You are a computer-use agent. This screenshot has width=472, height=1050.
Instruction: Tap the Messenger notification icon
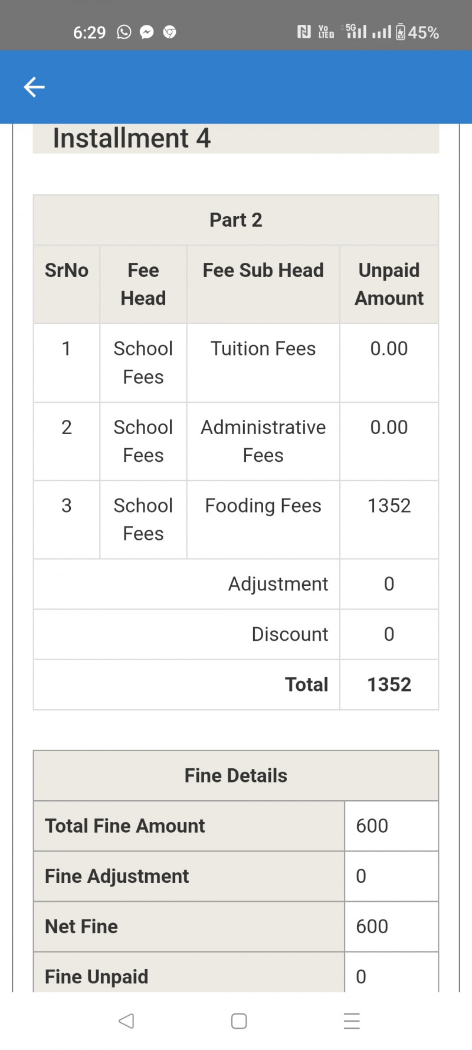click(147, 32)
